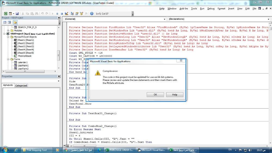
Task: Open the Add-Ins menu
Action: [x=184, y=8]
